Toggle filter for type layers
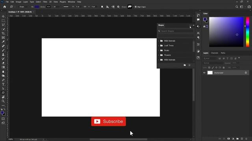The height and width of the screenshot is (141, 252). (228, 58)
